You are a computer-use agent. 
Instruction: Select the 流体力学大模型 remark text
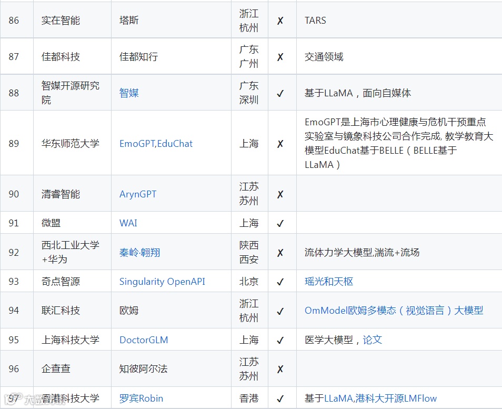[x=362, y=252]
